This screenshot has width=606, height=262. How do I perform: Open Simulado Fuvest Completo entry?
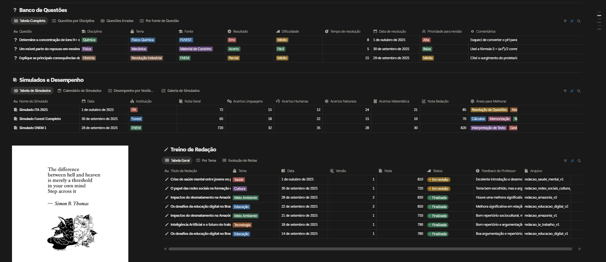point(40,119)
